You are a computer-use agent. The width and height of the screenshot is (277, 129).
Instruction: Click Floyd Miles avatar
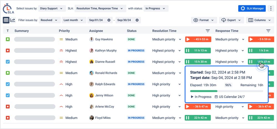pyautogui.click(x=91, y=118)
